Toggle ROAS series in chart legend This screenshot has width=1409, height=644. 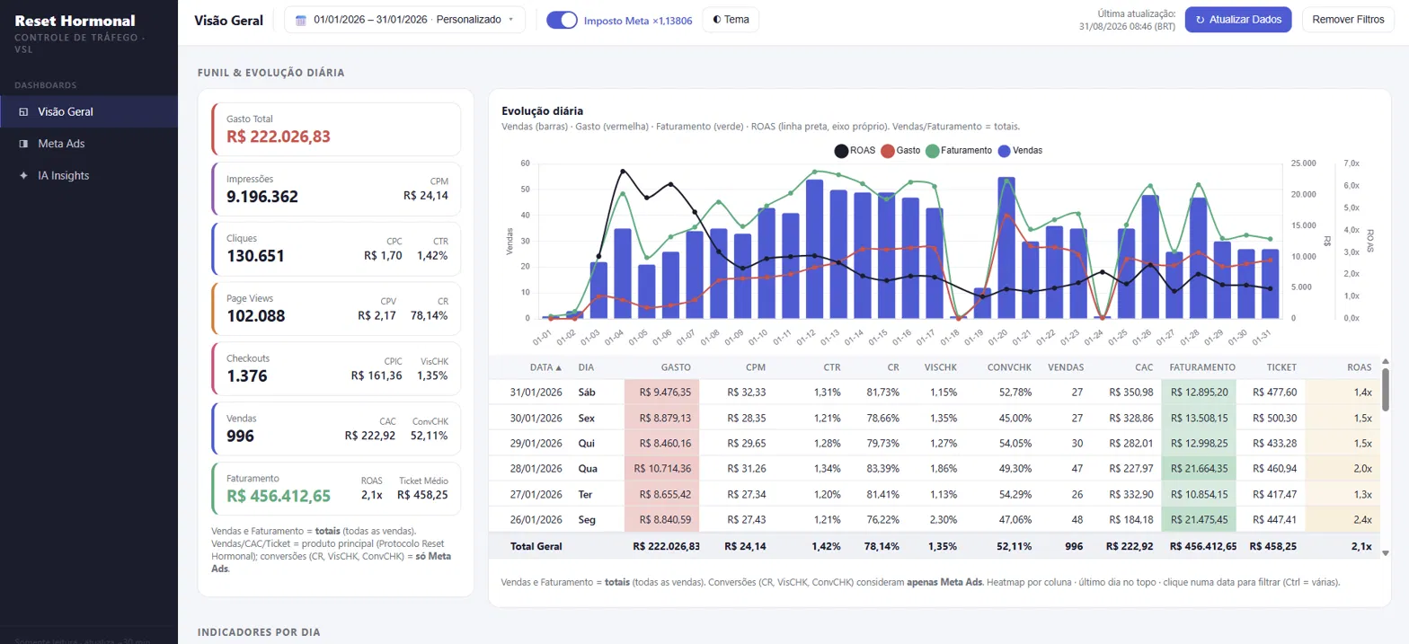[854, 151]
